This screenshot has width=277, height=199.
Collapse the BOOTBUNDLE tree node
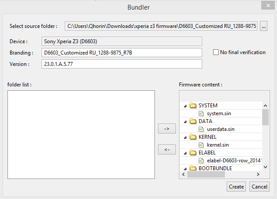(185, 169)
